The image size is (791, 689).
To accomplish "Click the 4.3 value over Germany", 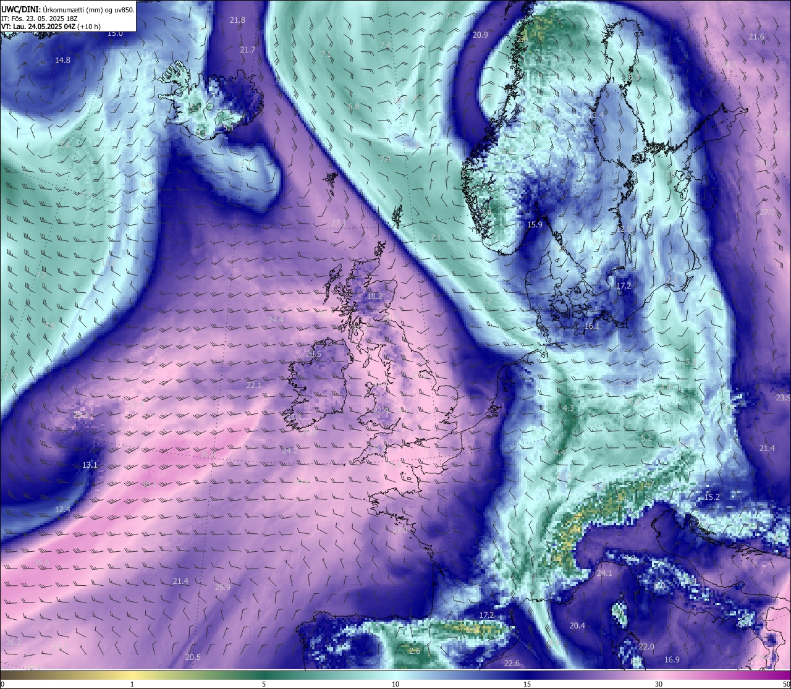I will coord(569,408).
